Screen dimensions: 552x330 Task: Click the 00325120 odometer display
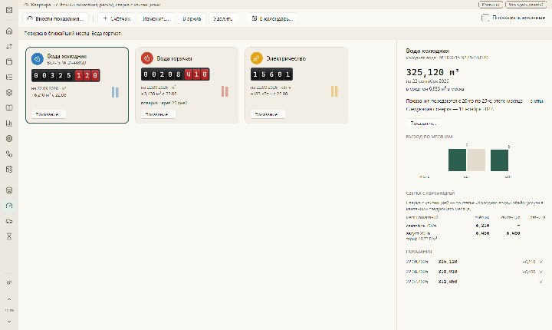click(65, 75)
